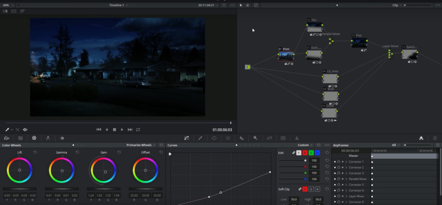Toggle the Y luminance curve button
Image resolution: width=442 pixels, height=205 pixels.
click(x=299, y=153)
